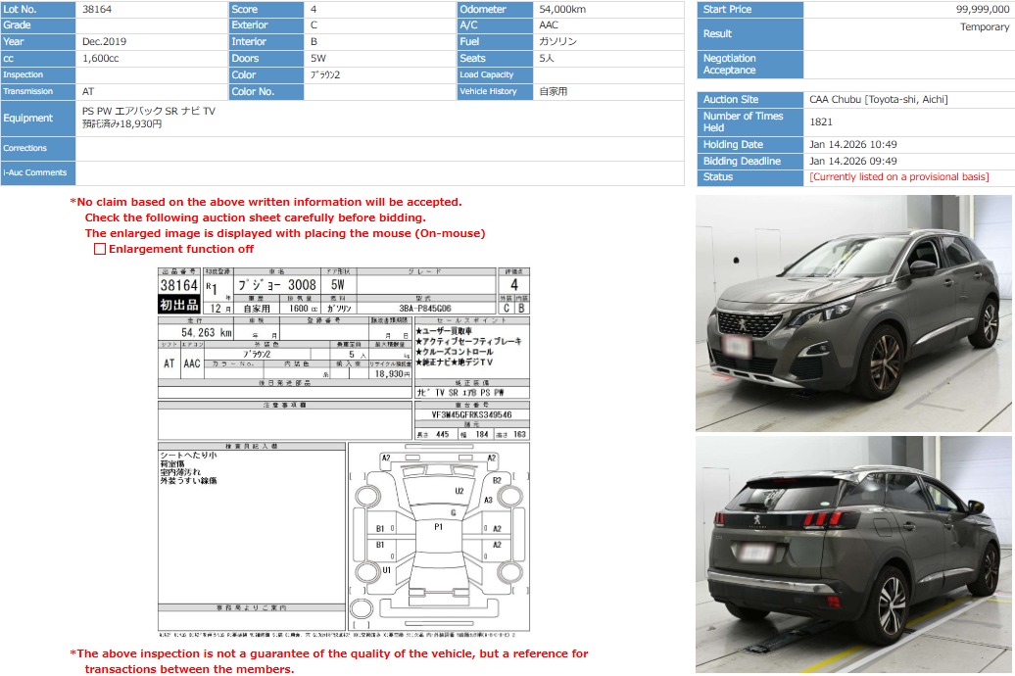Tick the Enlargement function off checkbox
Viewport: 1015px width, 676px height.
click(x=100, y=249)
